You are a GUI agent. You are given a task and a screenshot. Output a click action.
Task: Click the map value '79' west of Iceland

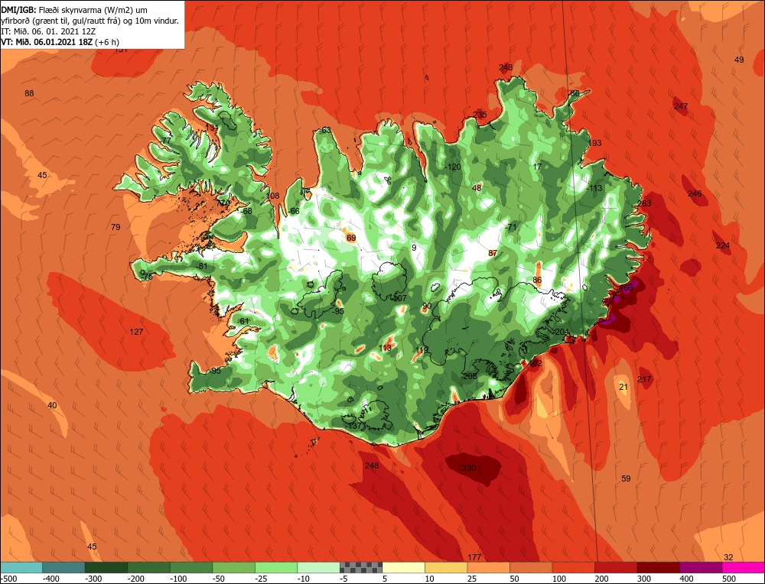click(x=116, y=227)
